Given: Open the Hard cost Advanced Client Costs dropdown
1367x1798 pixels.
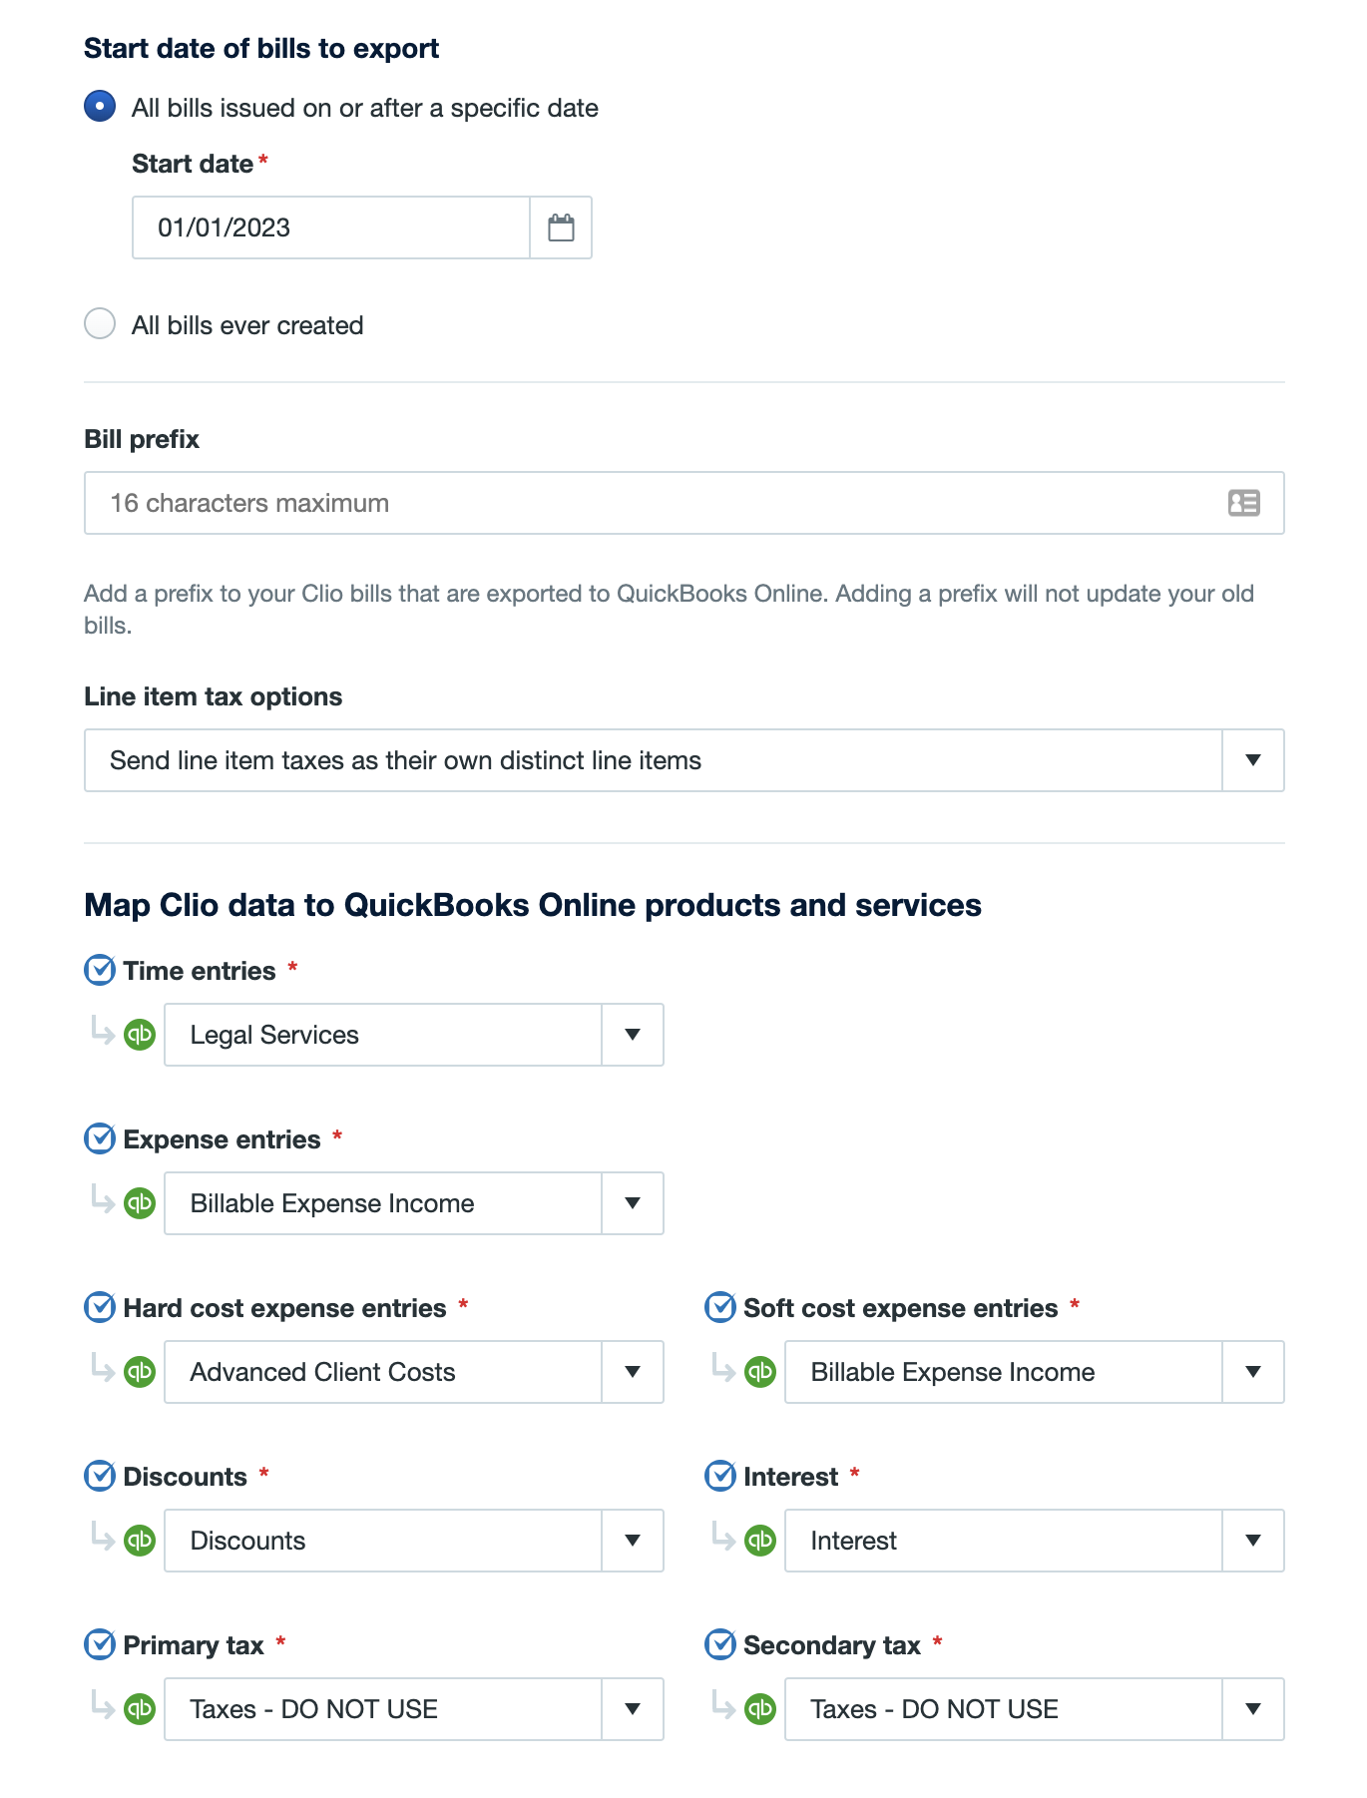Looking at the screenshot, I should tap(632, 1372).
